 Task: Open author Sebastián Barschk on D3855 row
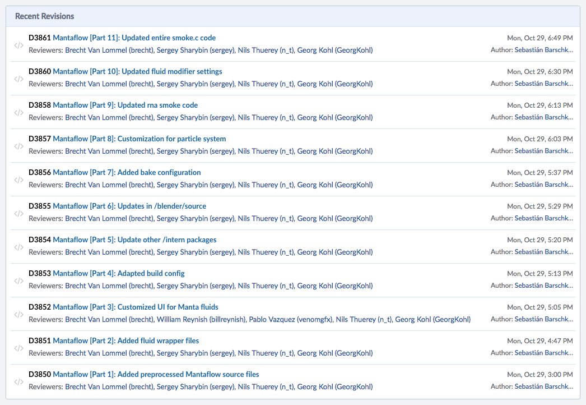[x=544, y=218]
